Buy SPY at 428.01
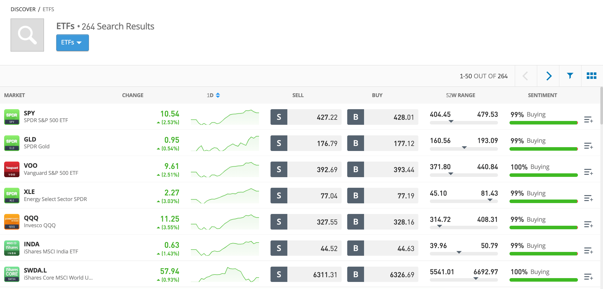Screen dimensions: 603x289 pyautogui.click(x=383, y=117)
